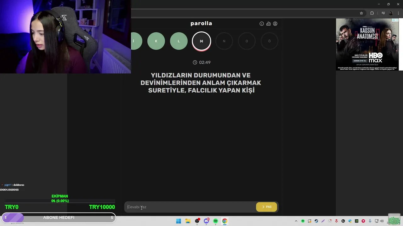The image size is (403, 226).
Task: Open the Windows Start menu
Action: click(x=179, y=221)
